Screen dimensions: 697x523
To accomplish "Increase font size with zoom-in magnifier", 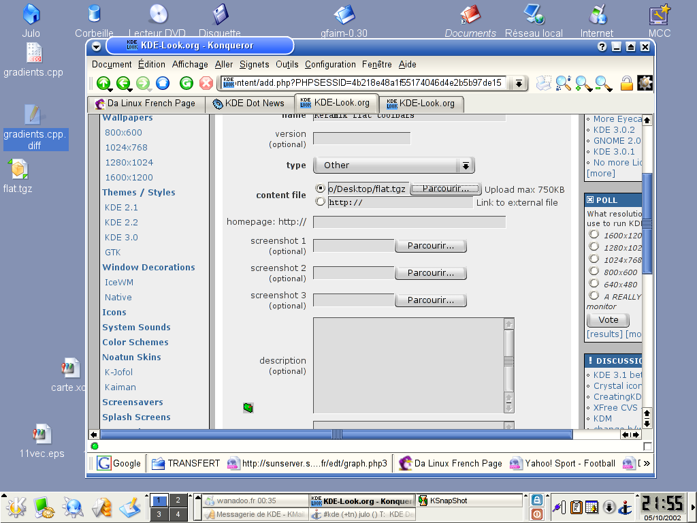I will (583, 82).
